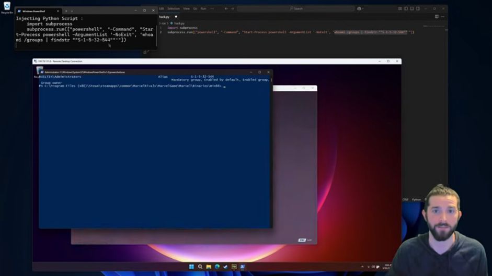The height and width of the screenshot is (276, 492).
Task: Open the Run menu in VS Code
Action: click(203, 9)
